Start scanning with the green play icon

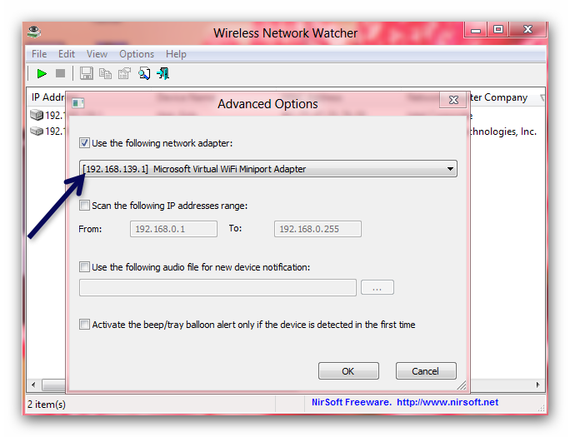pyautogui.click(x=41, y=74)
